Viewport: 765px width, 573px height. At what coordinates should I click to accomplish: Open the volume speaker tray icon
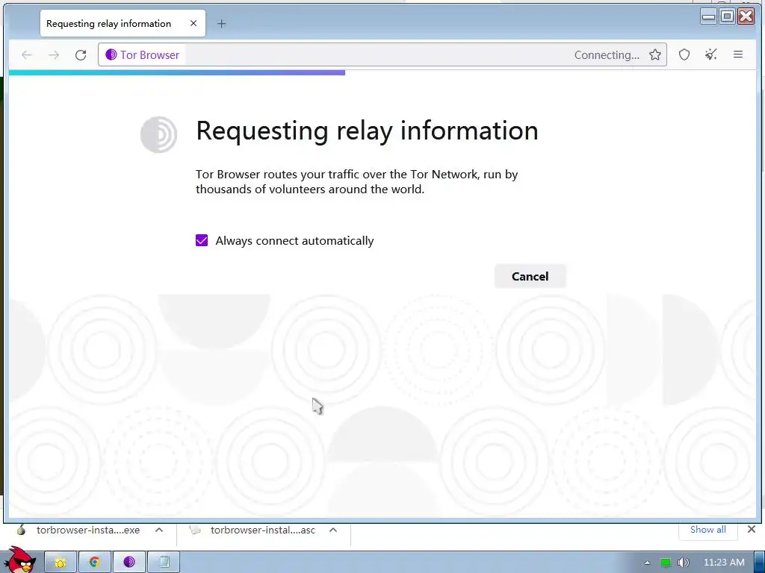click(683, 563)
